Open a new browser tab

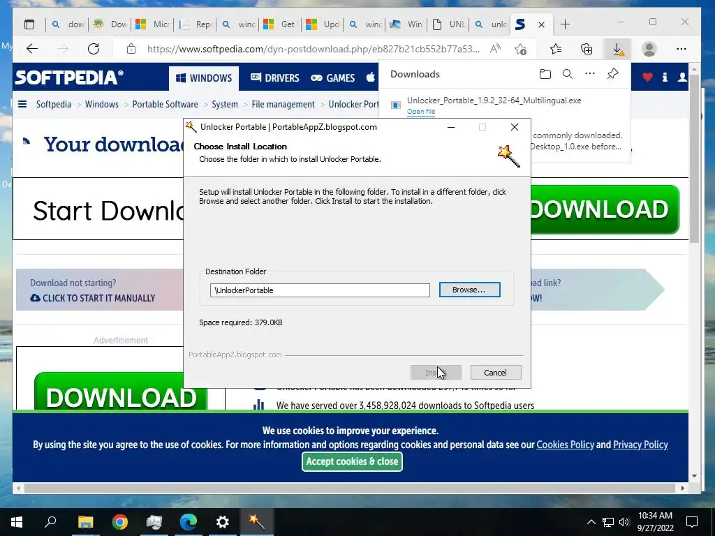pos(565,24)
